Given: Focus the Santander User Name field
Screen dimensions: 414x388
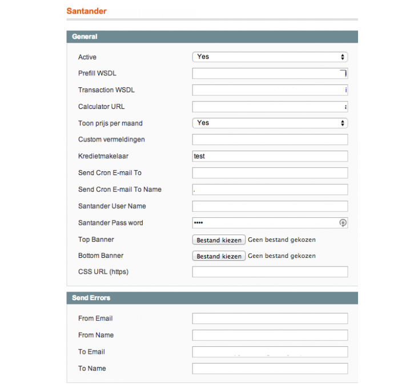Looking at the screenshot, I should point(270,206).
